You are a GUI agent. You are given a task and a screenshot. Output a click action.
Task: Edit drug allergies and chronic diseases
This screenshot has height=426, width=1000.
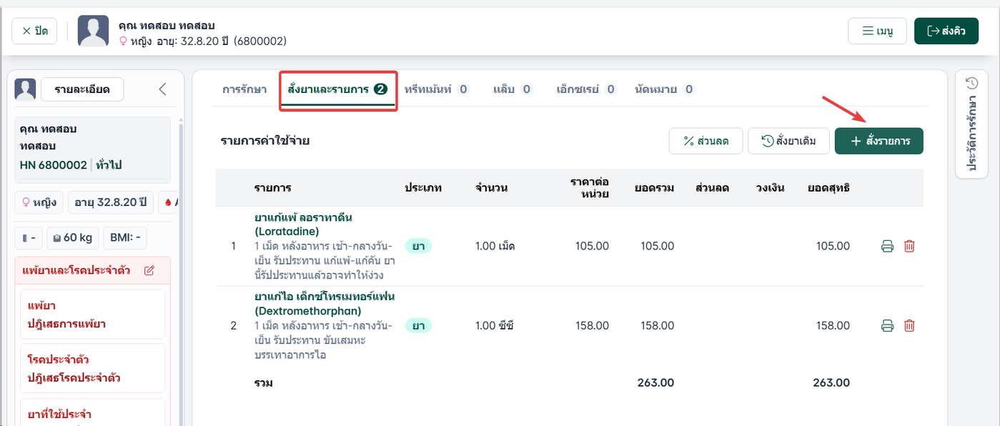click(149, 271)
